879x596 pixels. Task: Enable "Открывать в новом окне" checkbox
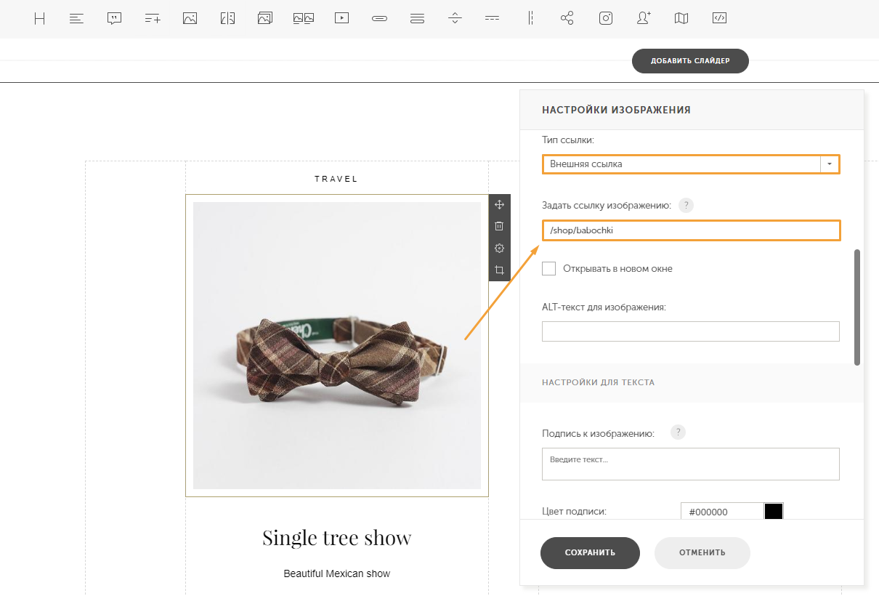(x=549, y=269)
